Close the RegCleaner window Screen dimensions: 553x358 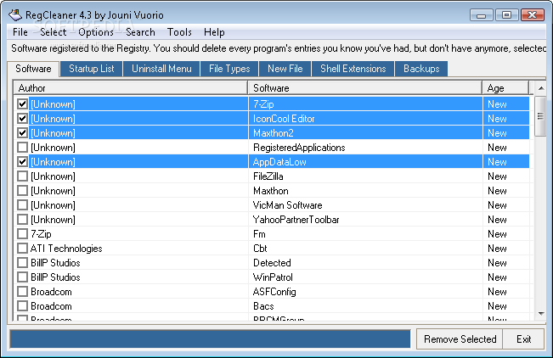pos(533,15)
